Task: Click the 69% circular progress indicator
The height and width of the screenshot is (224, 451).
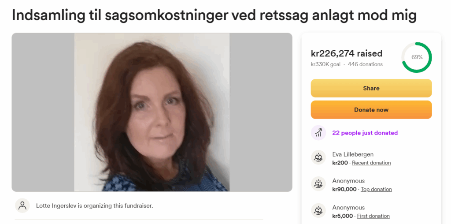Action: (x=417, y=57)
